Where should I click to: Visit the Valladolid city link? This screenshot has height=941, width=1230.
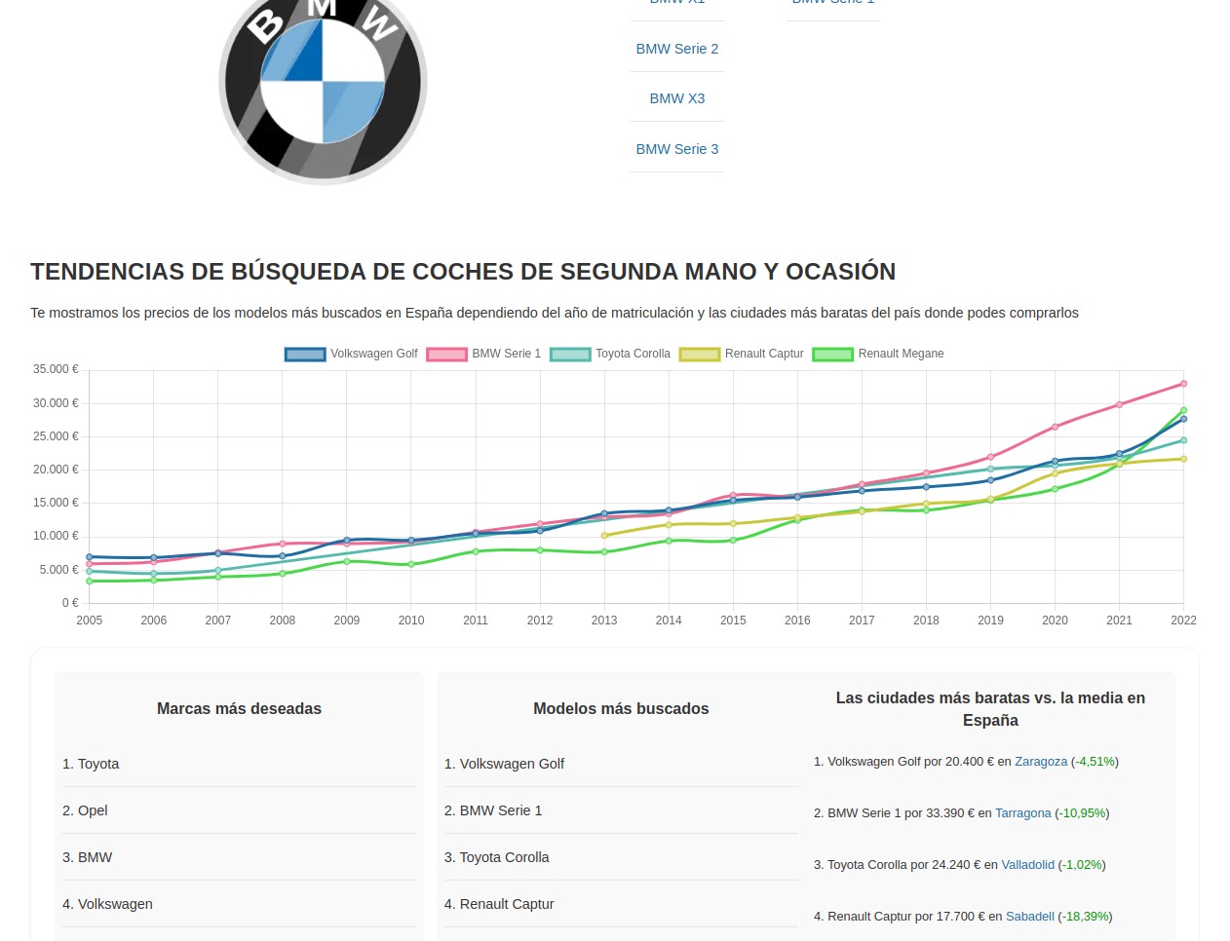coord(1027,865)
